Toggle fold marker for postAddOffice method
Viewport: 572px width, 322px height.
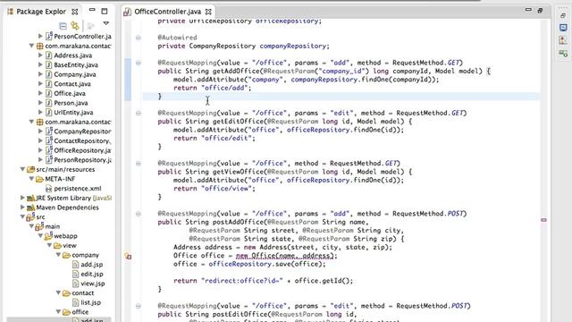pyautogui.click(x=139, y=214)
